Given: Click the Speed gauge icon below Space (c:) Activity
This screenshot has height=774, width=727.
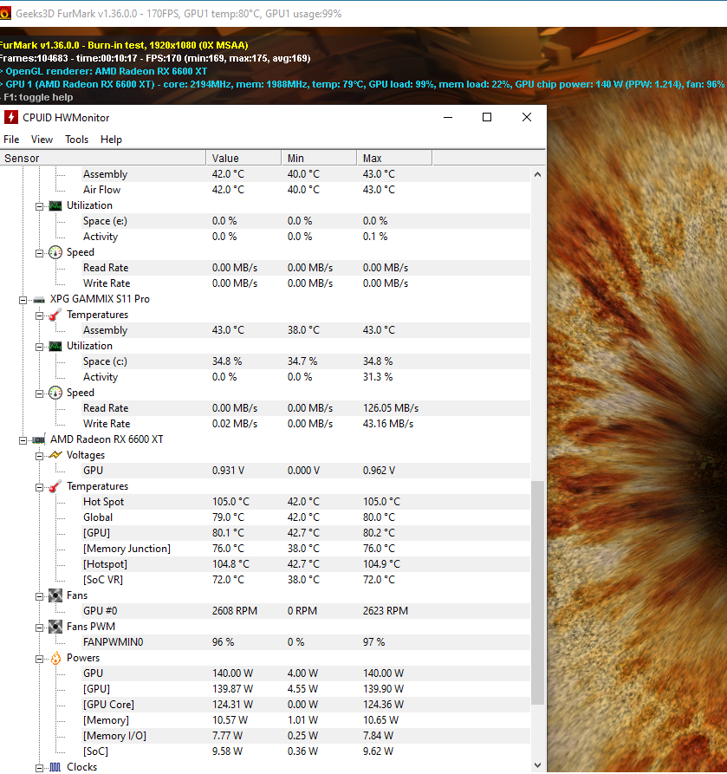Looking at the screenshot, I should (55, 393).
